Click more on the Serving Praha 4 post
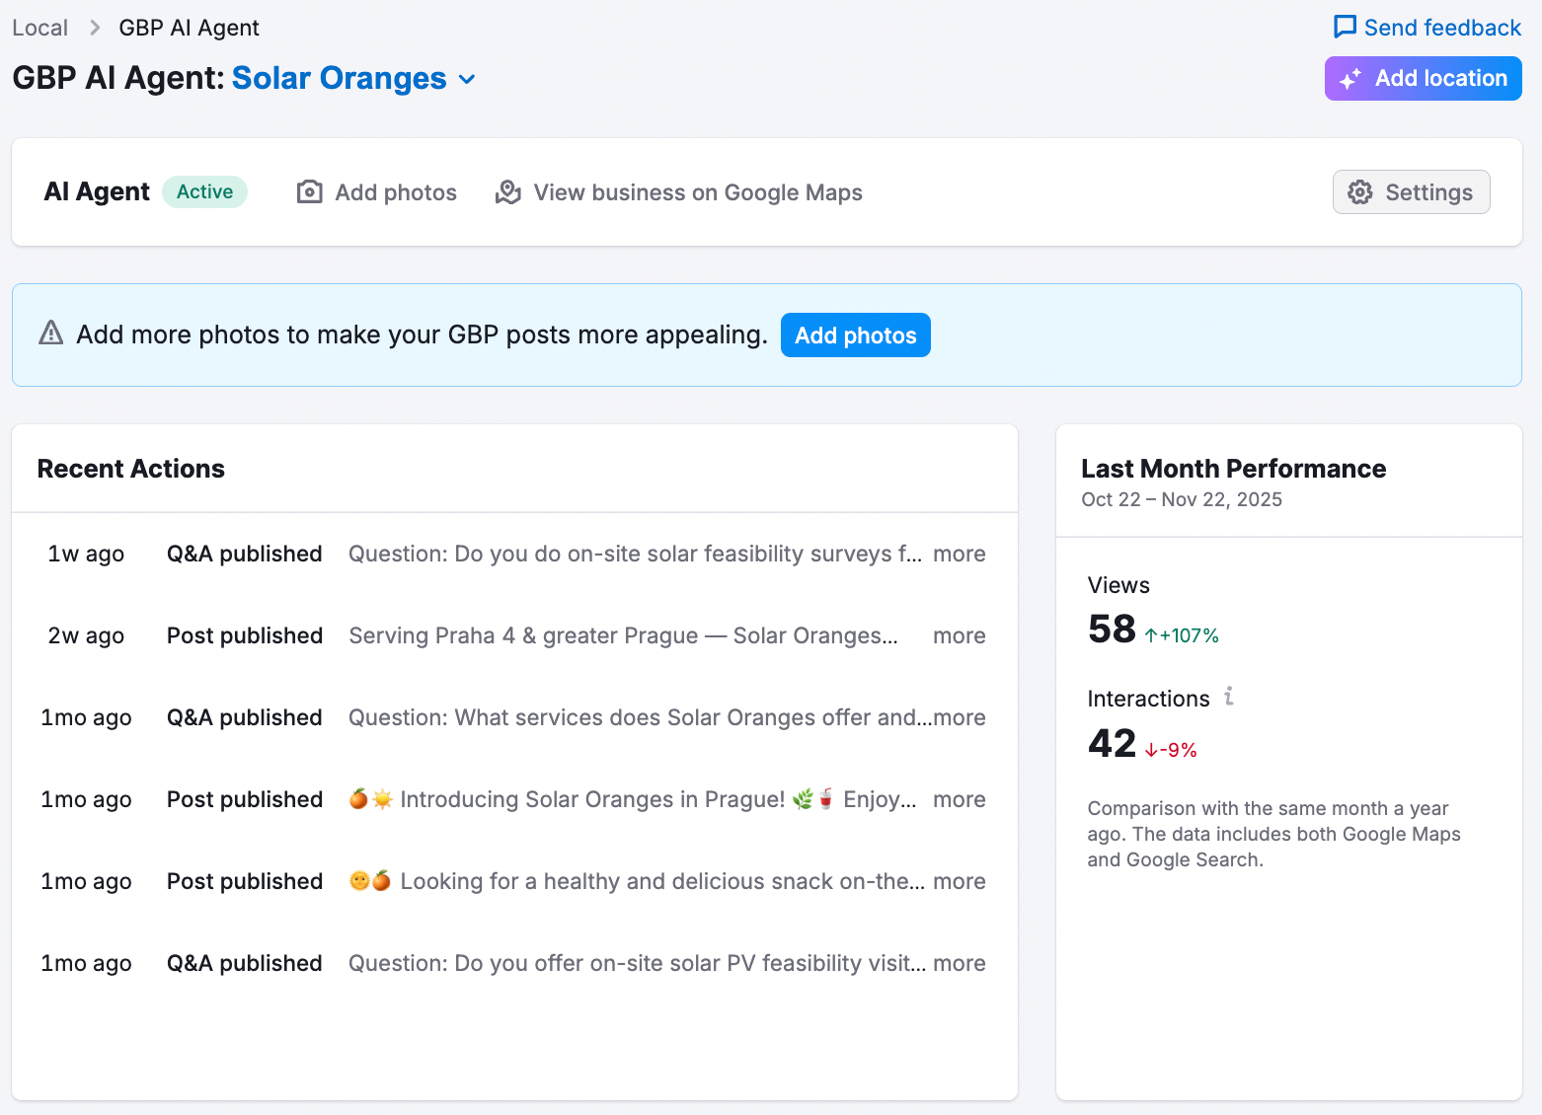This screenshot has width=1542, height=1115. tap(959, 635)
